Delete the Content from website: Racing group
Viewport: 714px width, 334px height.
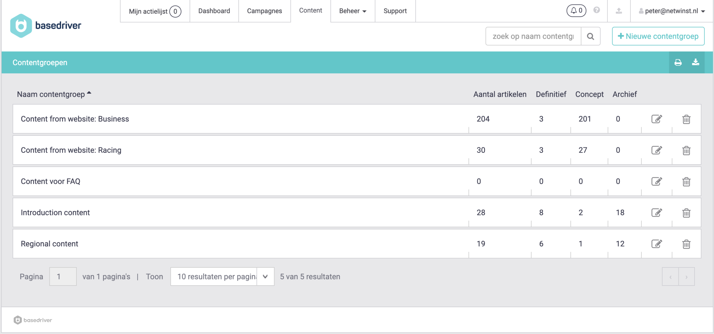(686, 150)
